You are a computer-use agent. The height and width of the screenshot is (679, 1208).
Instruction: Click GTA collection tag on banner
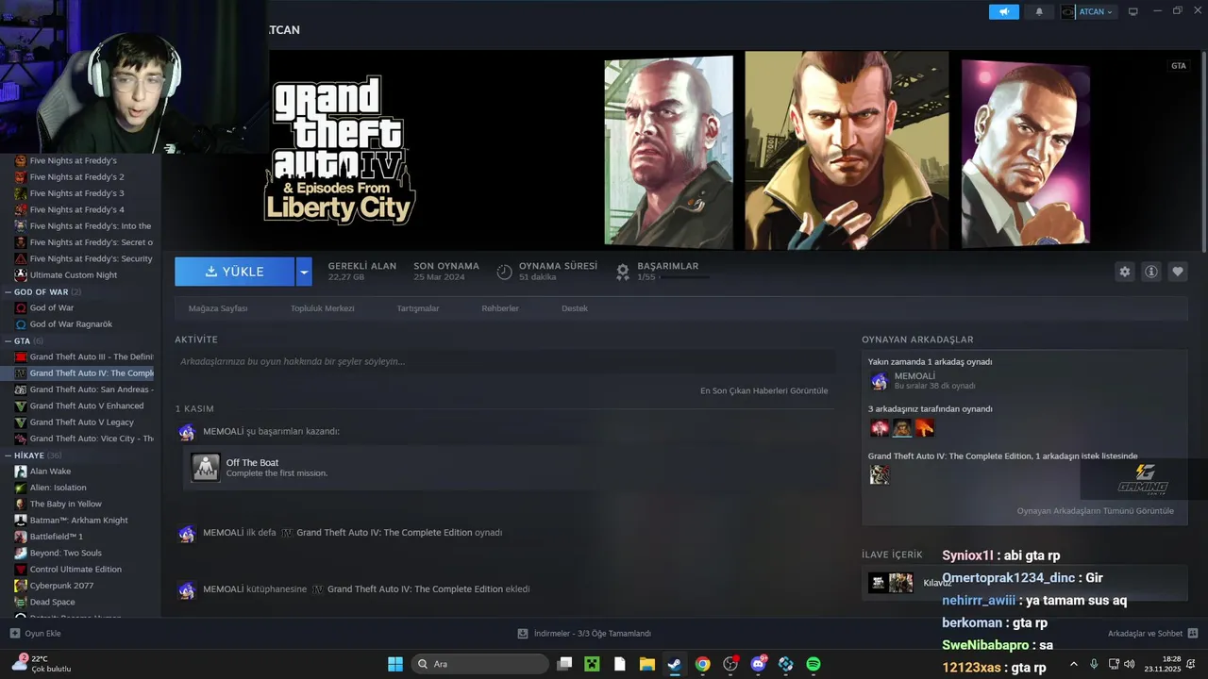pos(1179,66)
